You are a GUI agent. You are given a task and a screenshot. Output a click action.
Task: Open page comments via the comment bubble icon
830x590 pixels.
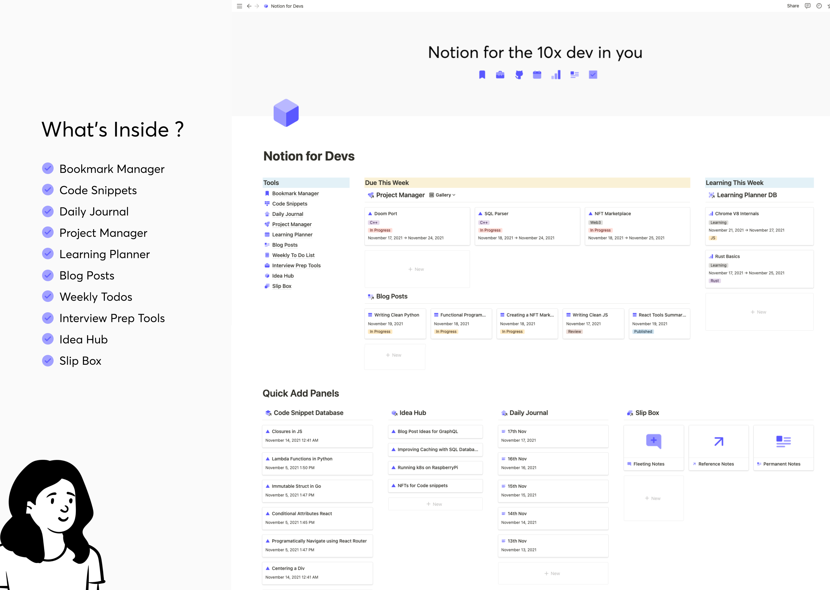pos(808,6)
